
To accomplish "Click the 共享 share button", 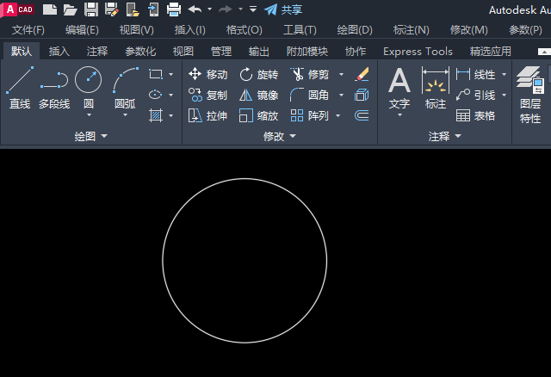I will [x=283, y=9].
